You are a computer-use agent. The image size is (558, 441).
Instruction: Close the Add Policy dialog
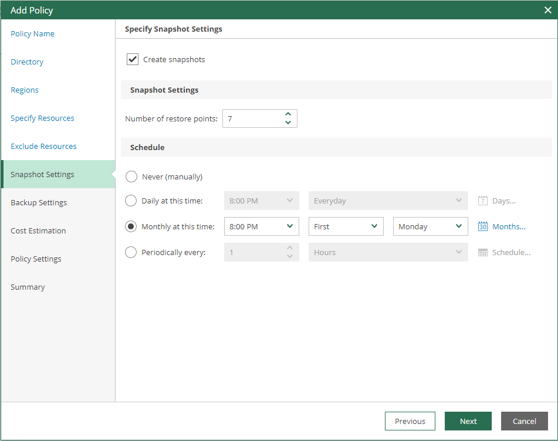pos(547,10)
